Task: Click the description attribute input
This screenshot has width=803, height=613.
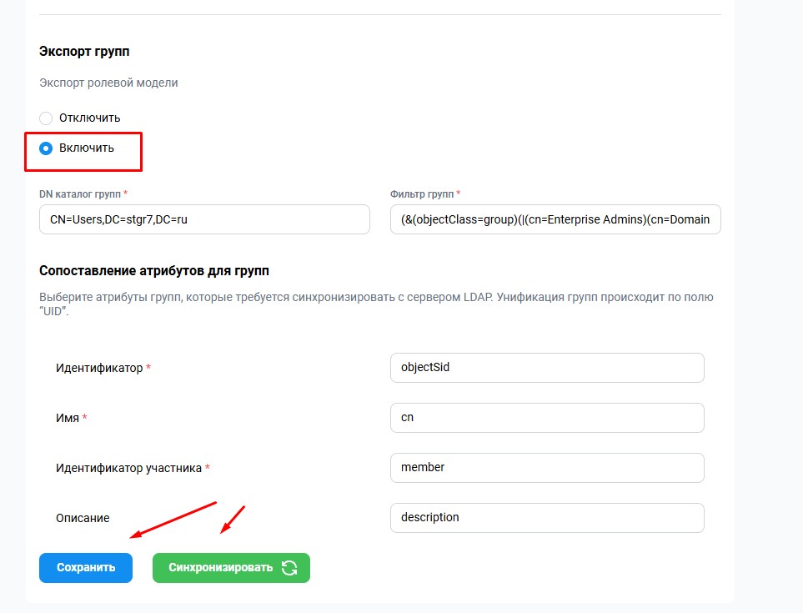Action: [x=547, y=518]
